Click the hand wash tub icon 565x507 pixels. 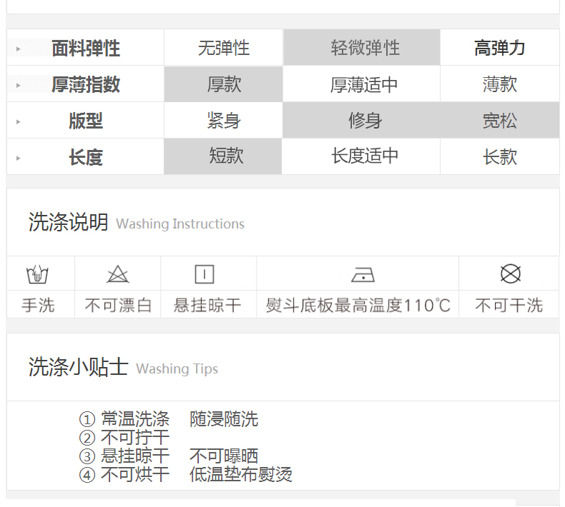pos(37,274)
